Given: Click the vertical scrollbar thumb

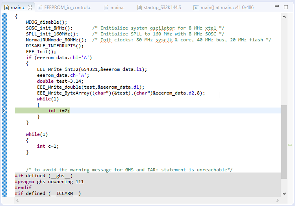Looking at the screenshot, I should tap(284, 142).
